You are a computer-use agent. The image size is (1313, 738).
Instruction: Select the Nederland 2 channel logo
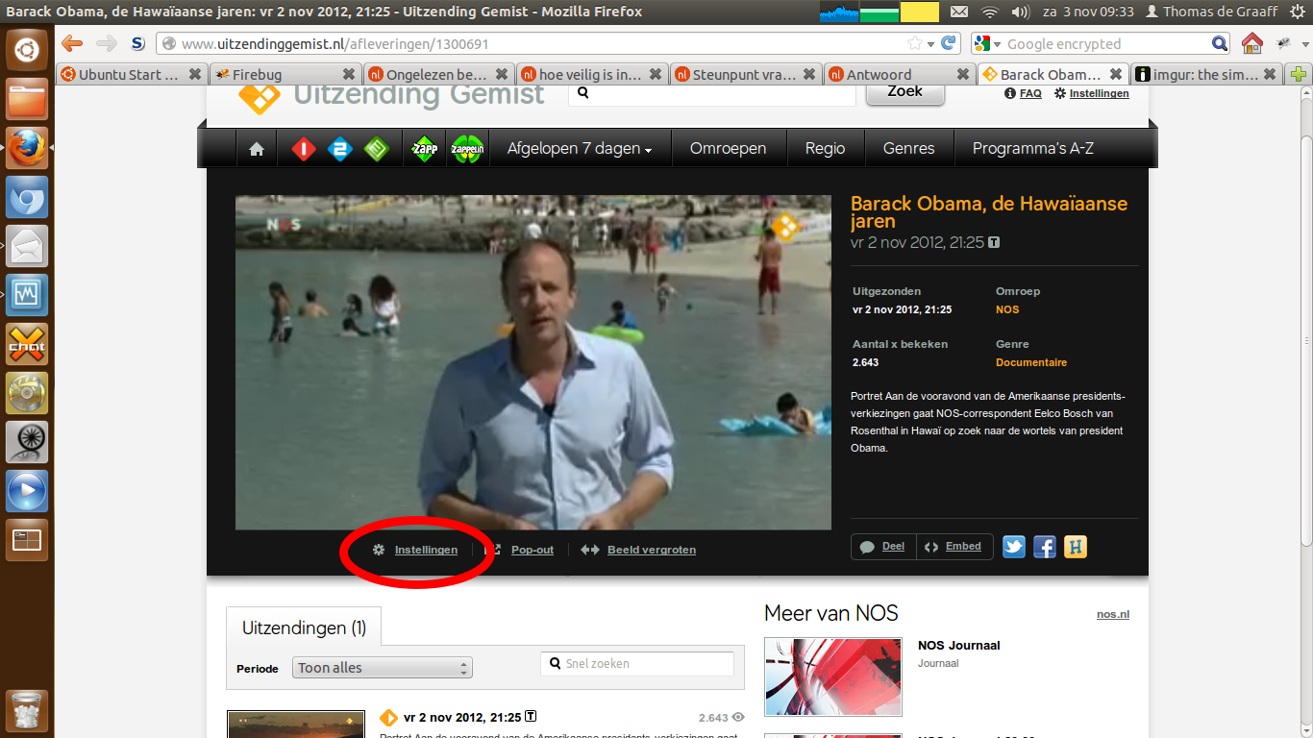tap(340, 149)
